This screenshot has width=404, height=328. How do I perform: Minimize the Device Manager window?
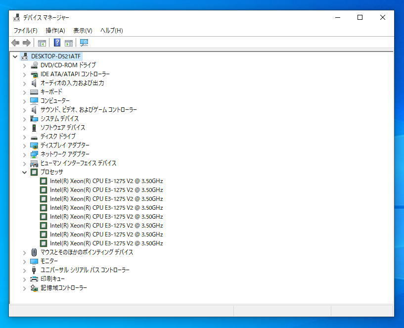(x=338, y=17)
